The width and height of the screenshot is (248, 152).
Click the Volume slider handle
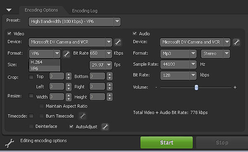(x=196, y=88)
